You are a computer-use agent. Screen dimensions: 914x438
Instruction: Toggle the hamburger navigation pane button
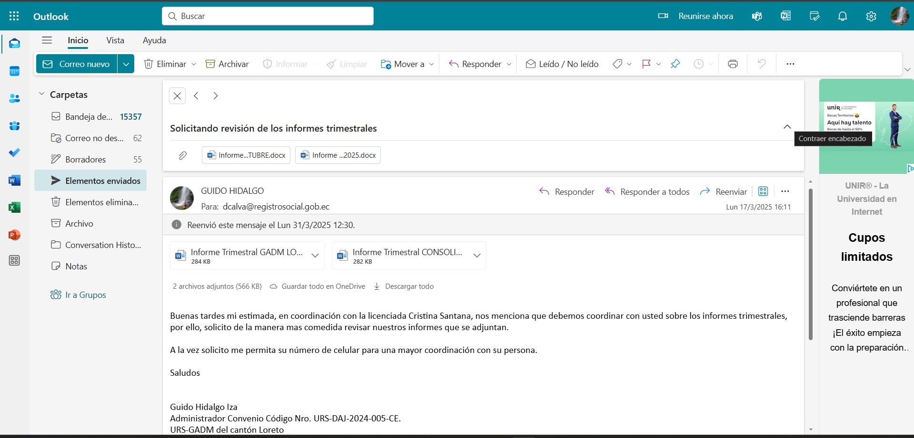point(47,40)
